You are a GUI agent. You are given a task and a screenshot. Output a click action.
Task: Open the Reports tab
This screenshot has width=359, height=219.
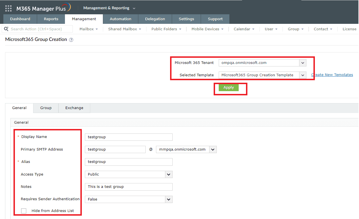[51, 19]
